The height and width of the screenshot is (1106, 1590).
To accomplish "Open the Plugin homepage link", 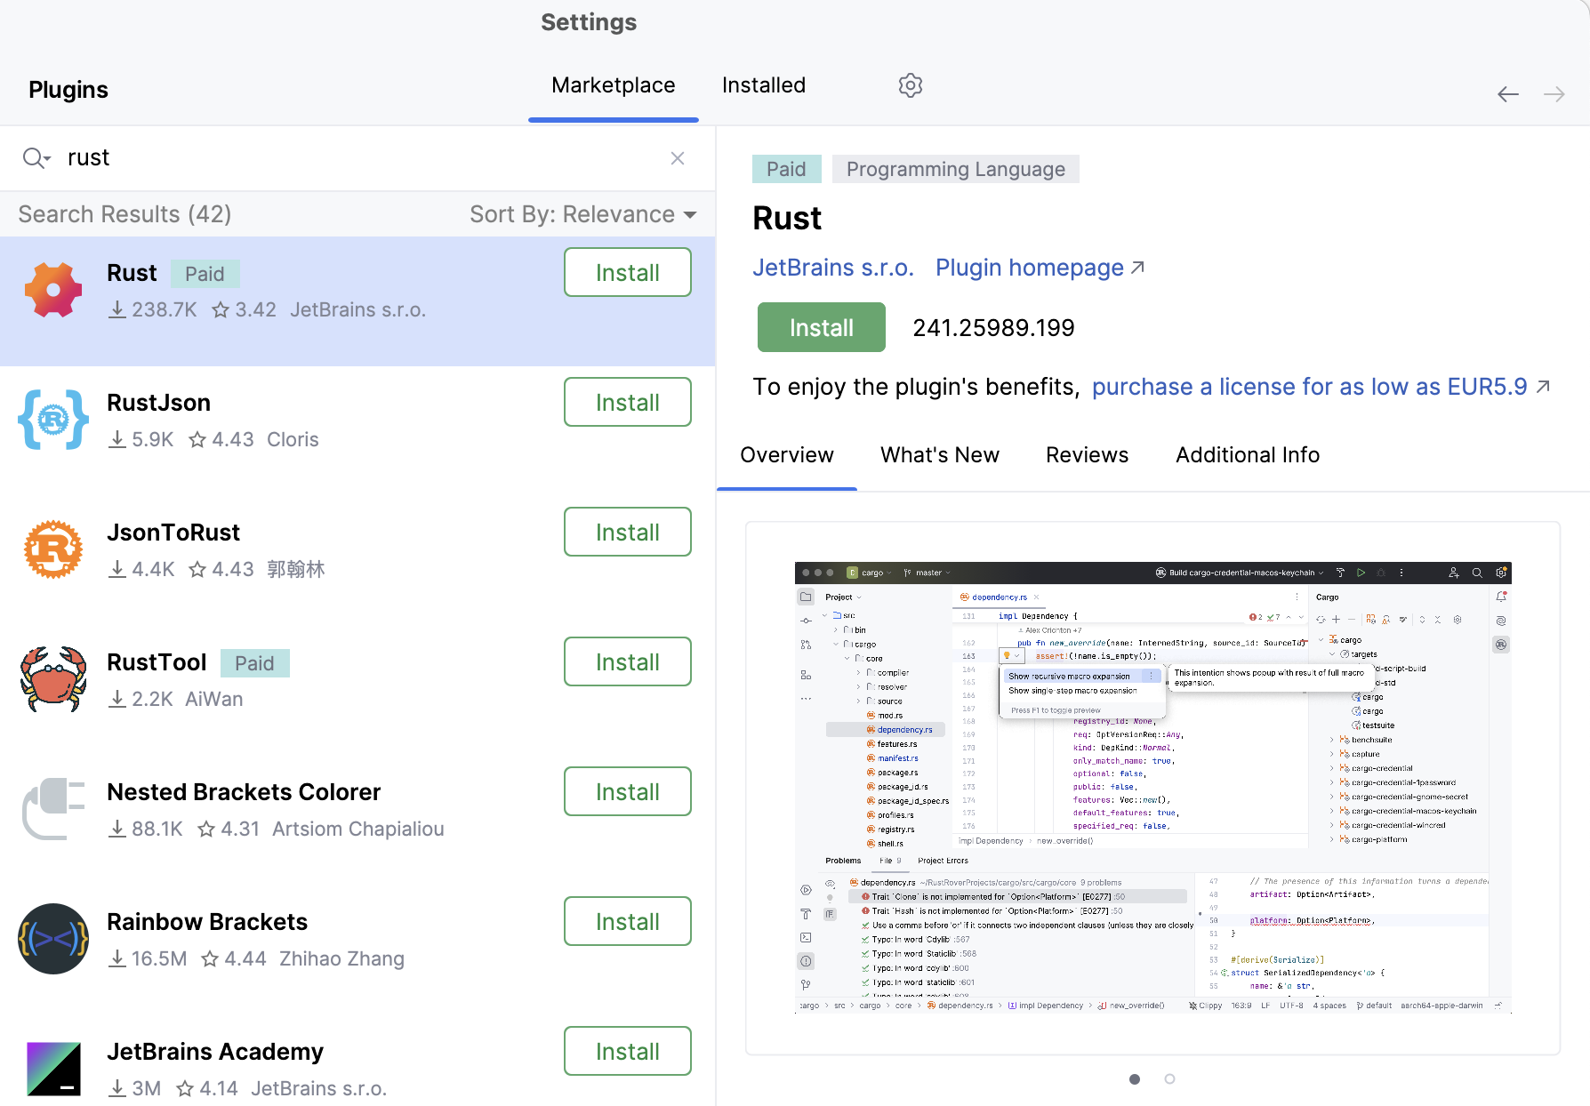I will pos(1028,267).
